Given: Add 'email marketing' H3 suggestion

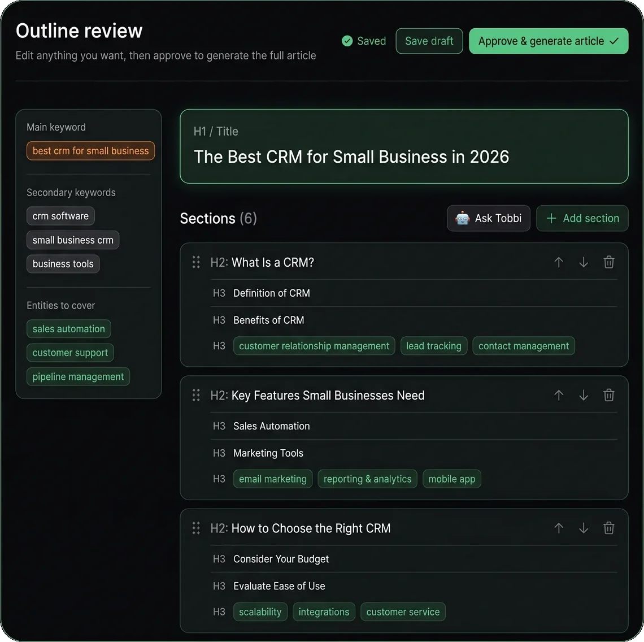Looking at the screenshot, I should [x=273, y=479].
